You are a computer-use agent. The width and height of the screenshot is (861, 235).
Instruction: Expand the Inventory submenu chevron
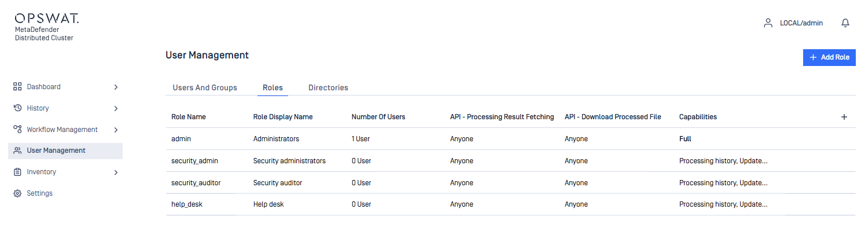click(116, 172)
